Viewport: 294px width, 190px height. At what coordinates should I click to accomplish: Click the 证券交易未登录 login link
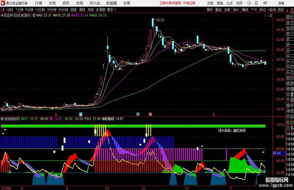click(x=170, y=3)
